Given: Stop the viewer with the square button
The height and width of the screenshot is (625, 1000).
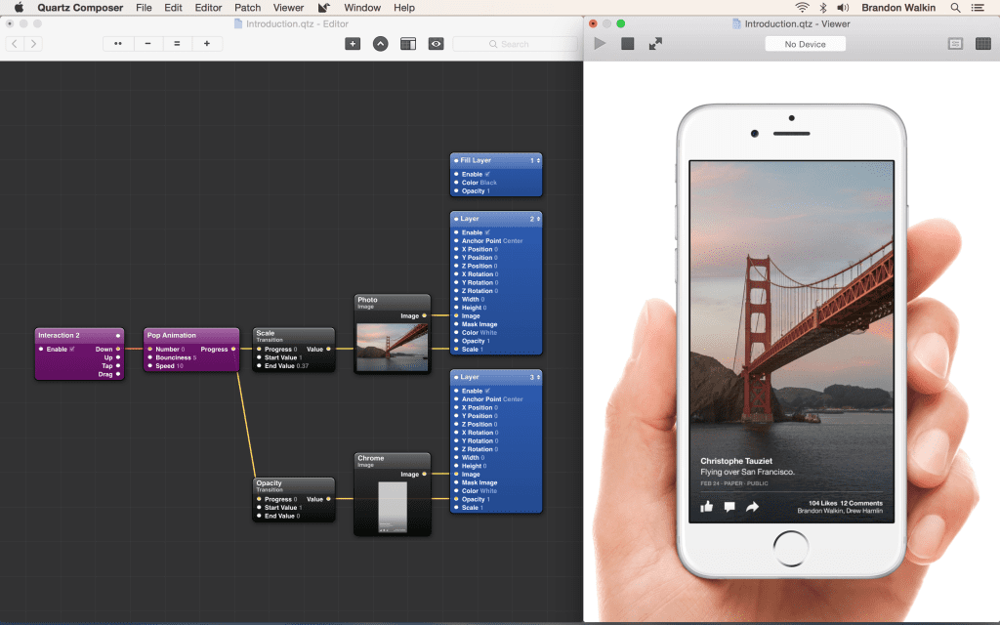Looking at the screenshot, I should point(628,43).
